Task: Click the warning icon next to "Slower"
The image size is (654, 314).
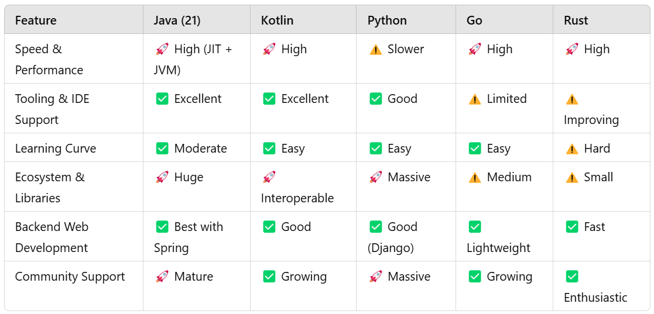Action: pyautogui.click(x=376, y=50)
